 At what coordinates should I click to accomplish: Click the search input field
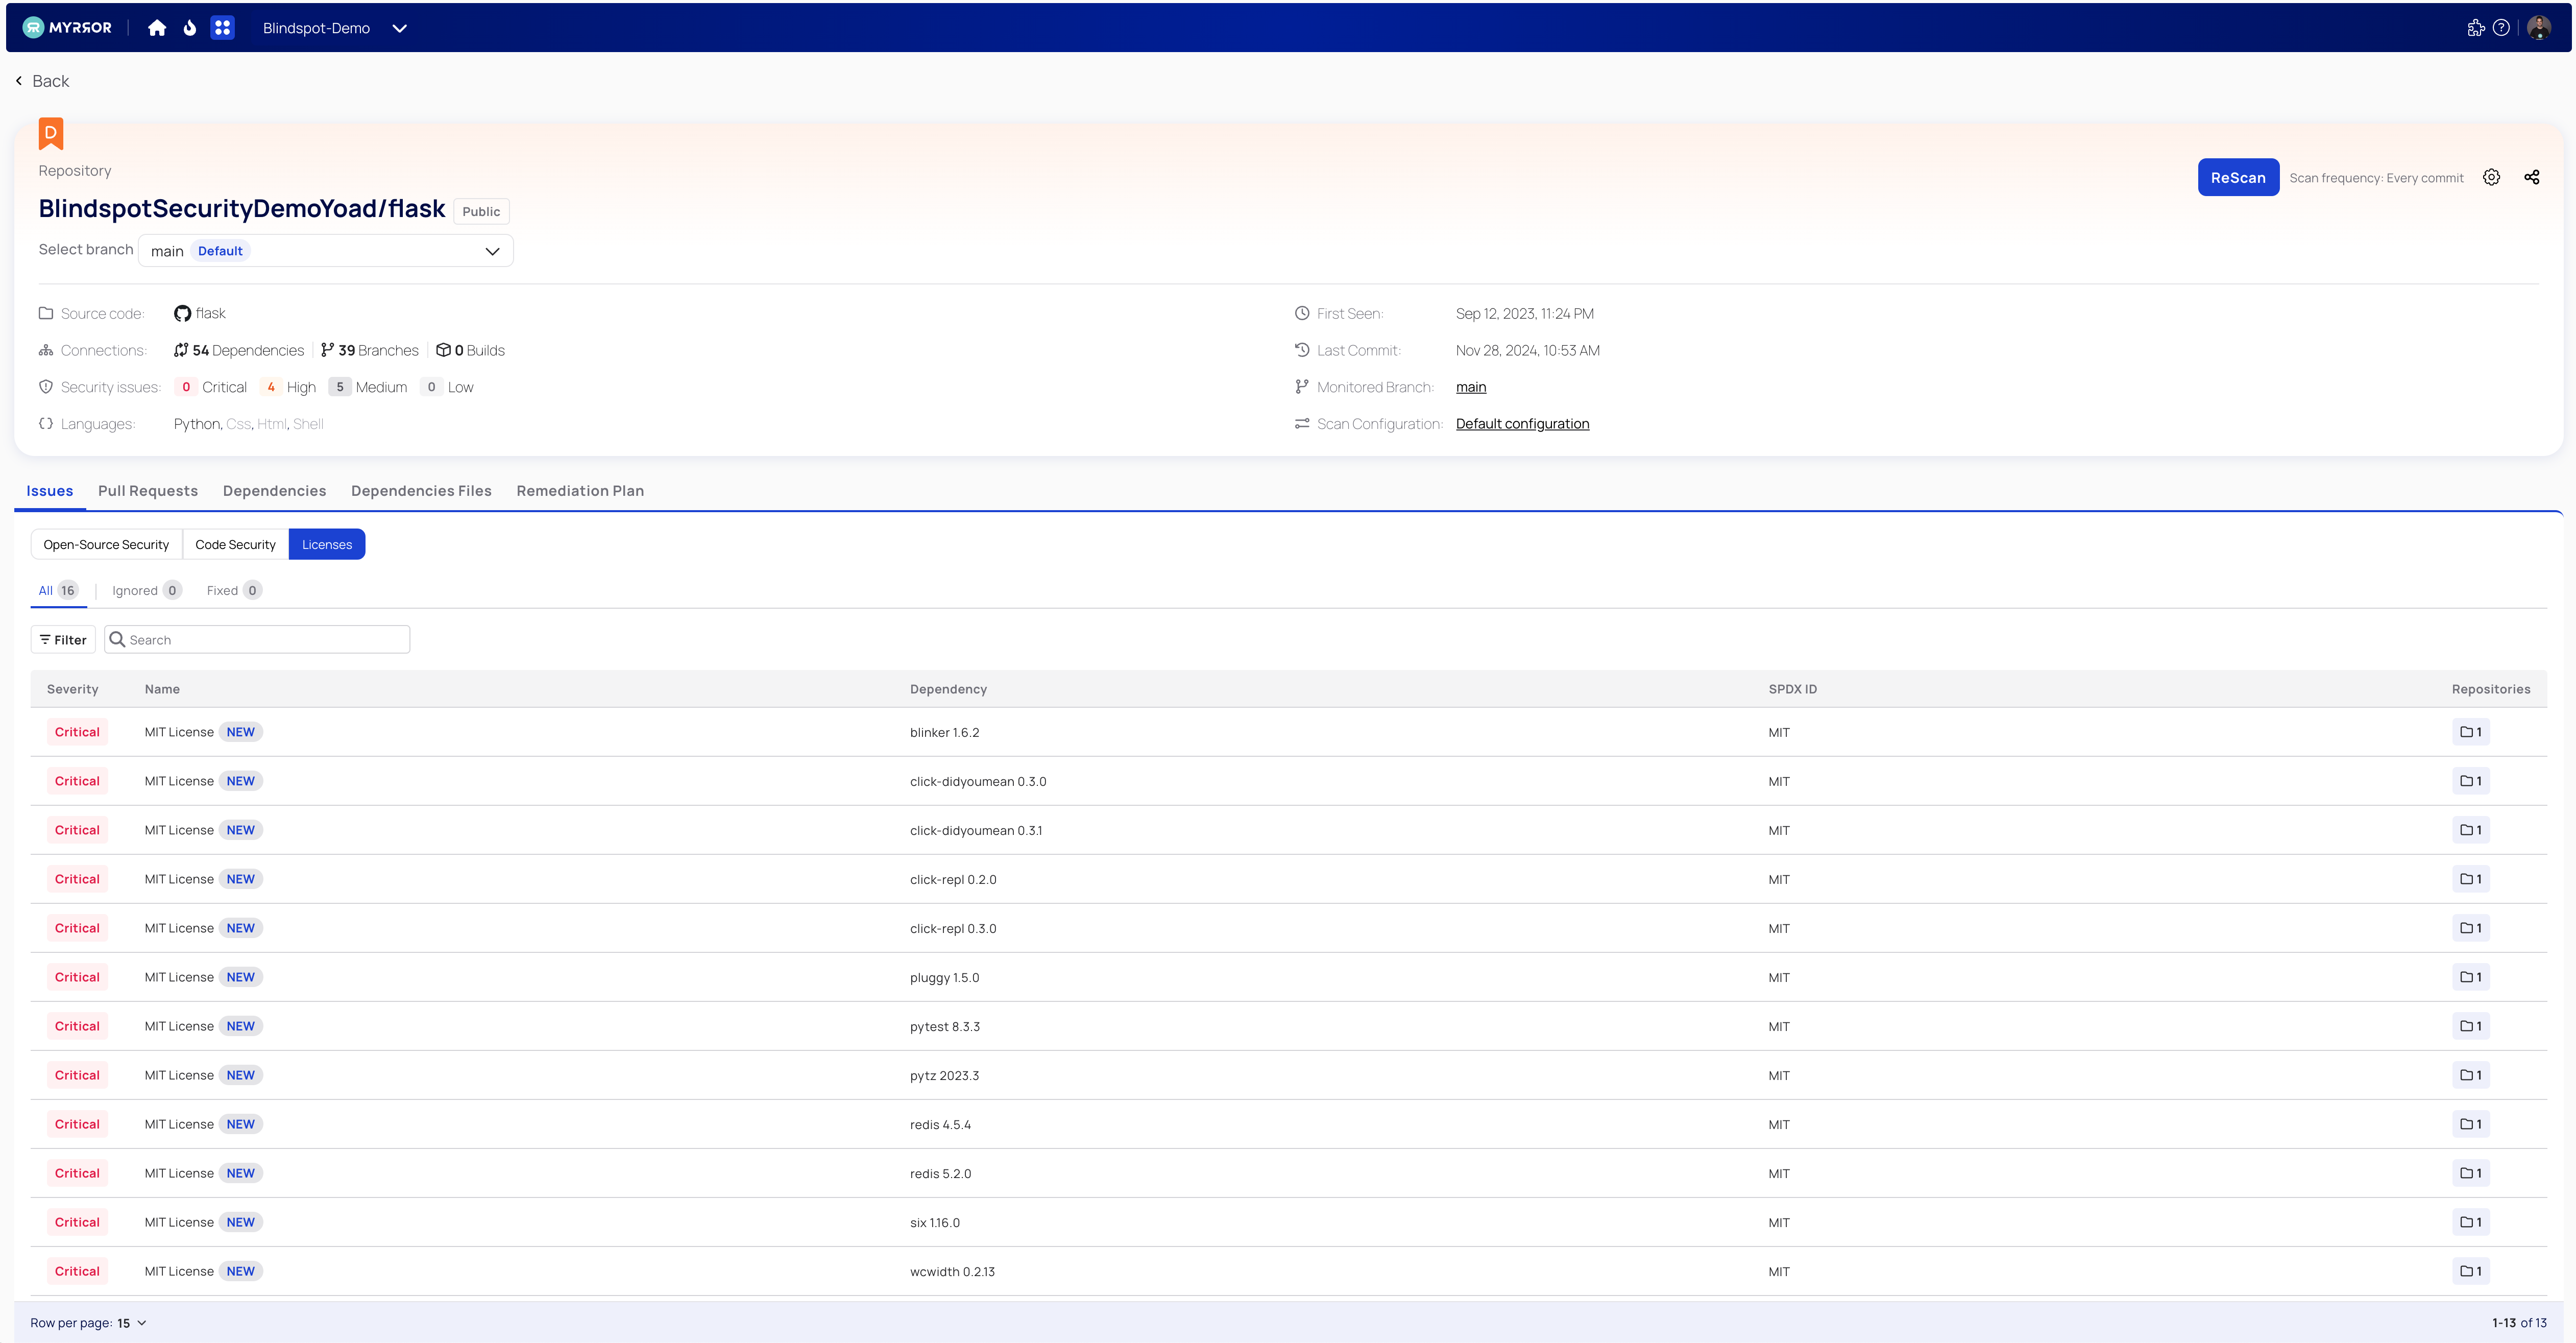[256, 639]
